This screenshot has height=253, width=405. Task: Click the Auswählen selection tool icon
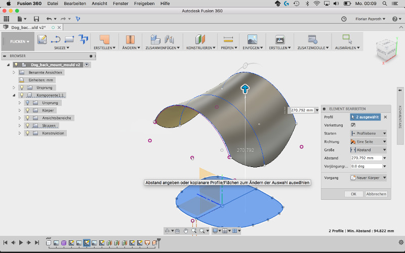[x=347, y=39]
